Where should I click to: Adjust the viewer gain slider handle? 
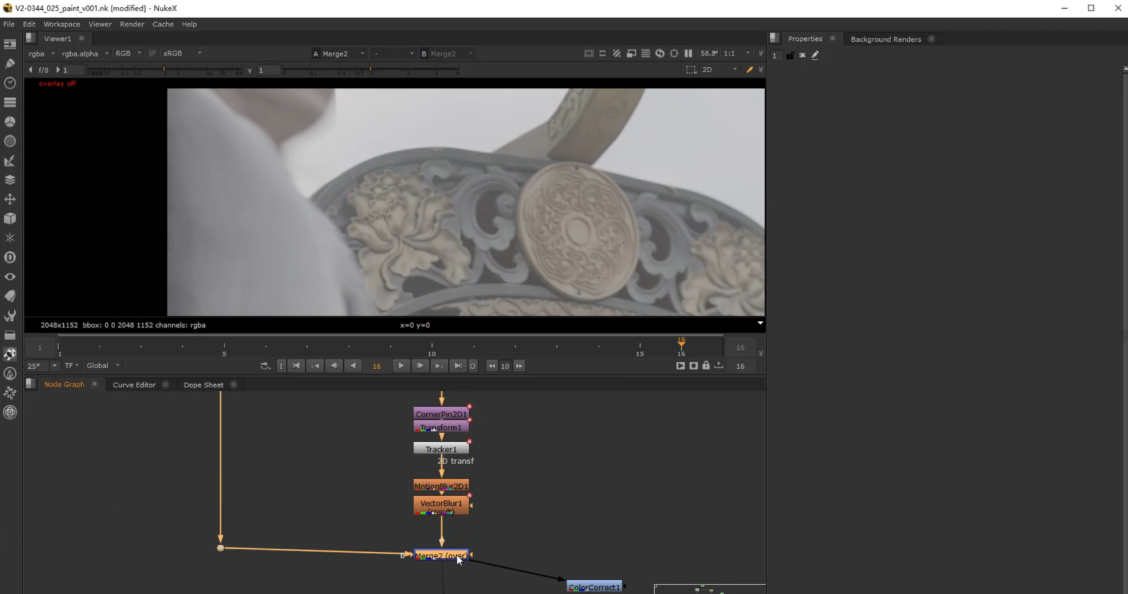pos(164,70)
